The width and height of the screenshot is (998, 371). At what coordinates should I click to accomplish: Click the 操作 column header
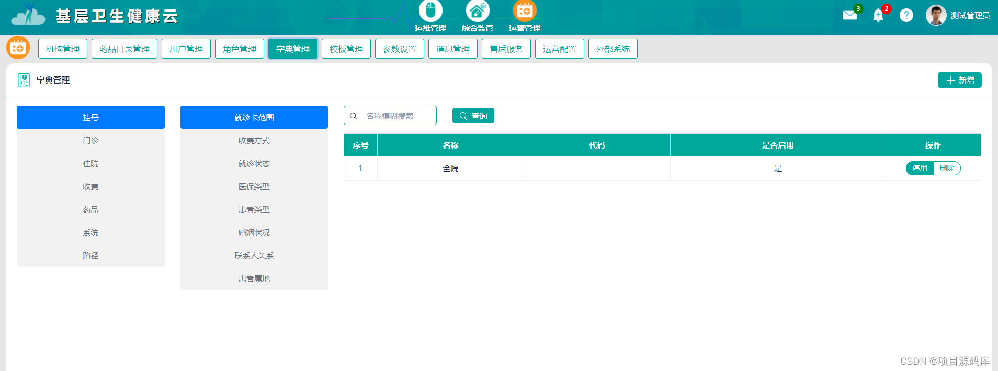click(x=933, y=145)
